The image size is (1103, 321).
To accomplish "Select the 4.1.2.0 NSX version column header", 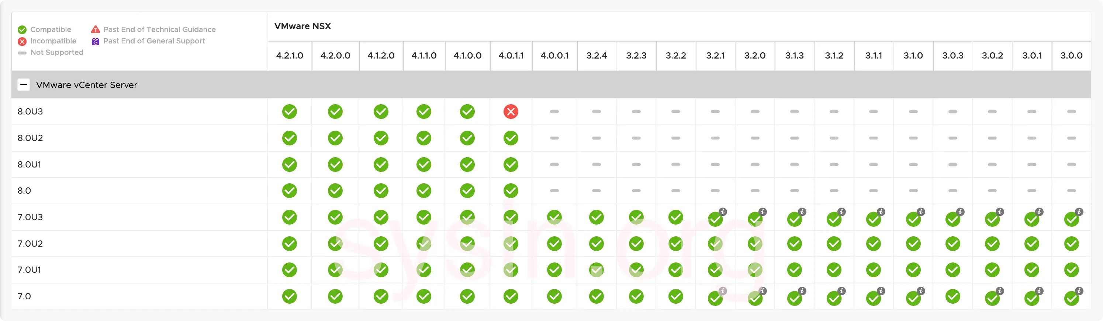I will click(x=381, y=56).
